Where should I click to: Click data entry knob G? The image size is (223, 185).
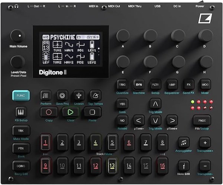[178, 62]
